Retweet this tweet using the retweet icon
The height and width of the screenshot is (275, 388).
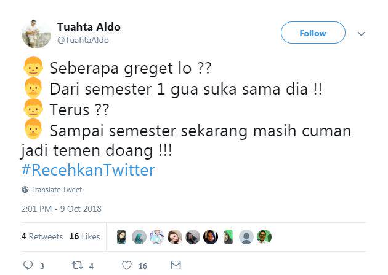[x=77, y=265]
